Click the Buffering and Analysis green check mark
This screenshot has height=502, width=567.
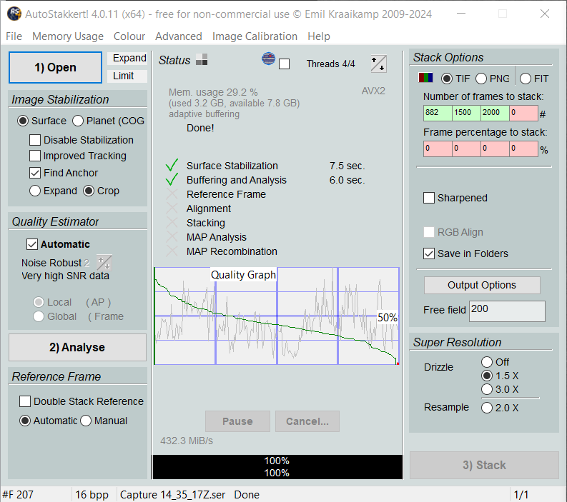pos(172,179)
